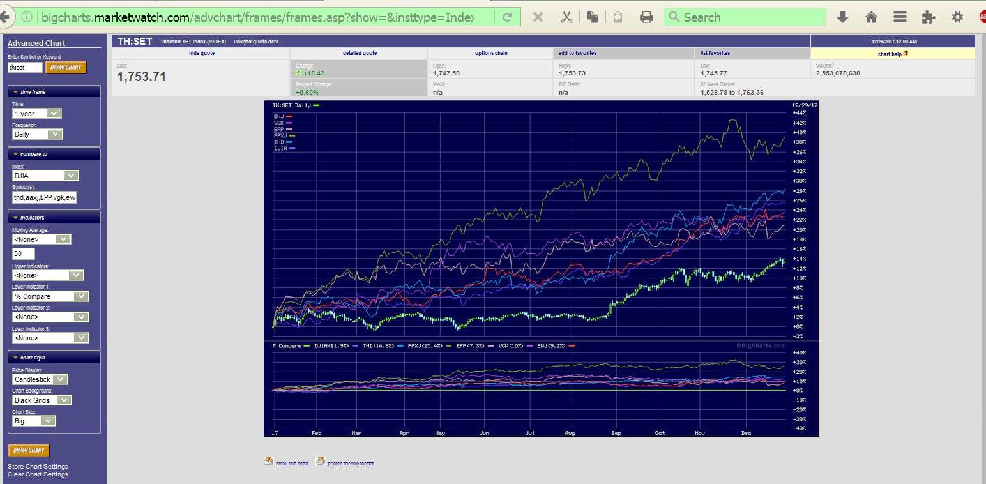
Task: Click the green up-arrow change icon
Action: pyautogui.click(x=298, y=73)
